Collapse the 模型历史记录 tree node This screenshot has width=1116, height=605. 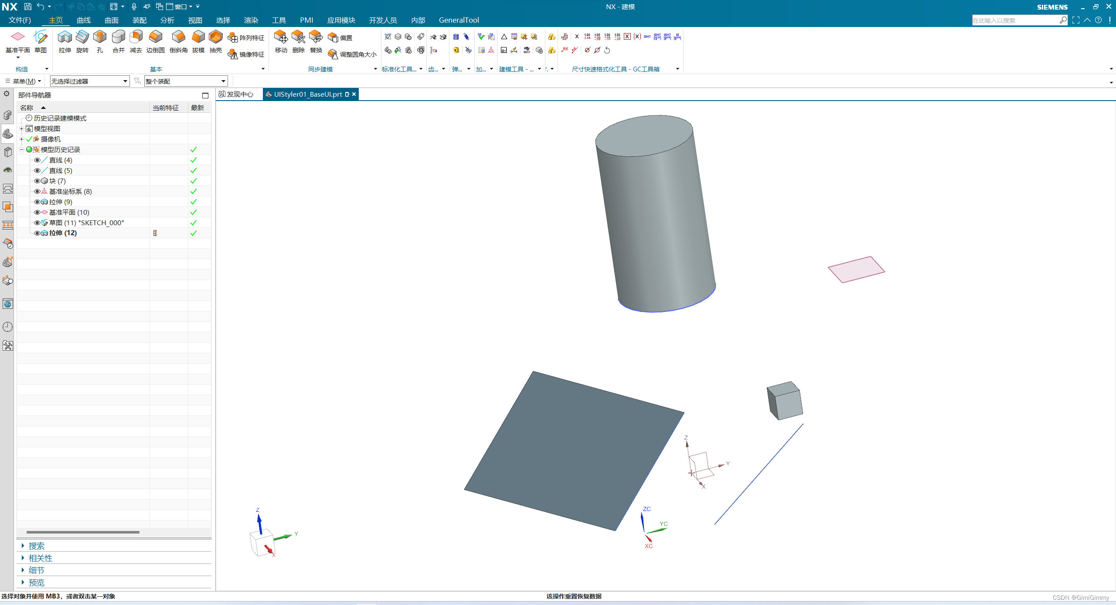pyautogui.click(x=21, y=149)
